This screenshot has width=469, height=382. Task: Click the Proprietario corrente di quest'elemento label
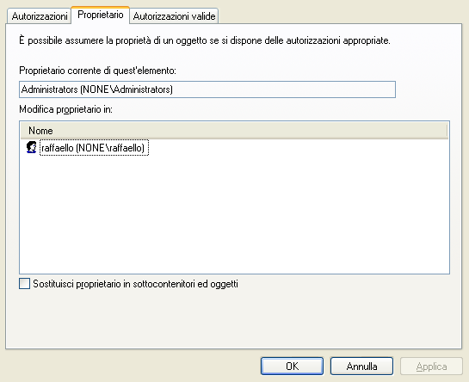[x=97, y=71]
